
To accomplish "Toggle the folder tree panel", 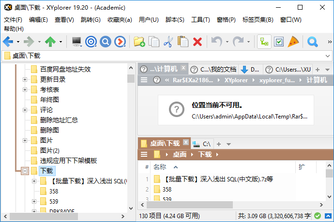I will tap(264, 42).
